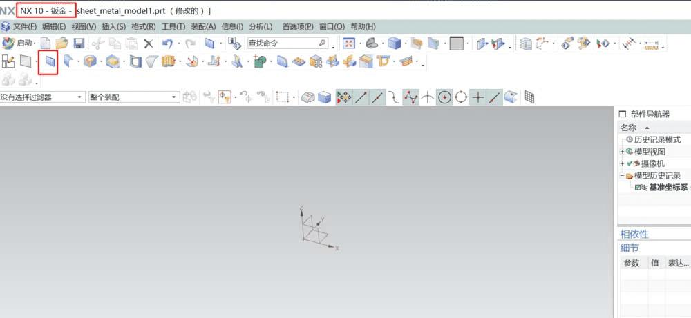The width and height of the screenshot is (691, 318).
Task: Toggle the point on curve snap
Action: click(494, 97)
